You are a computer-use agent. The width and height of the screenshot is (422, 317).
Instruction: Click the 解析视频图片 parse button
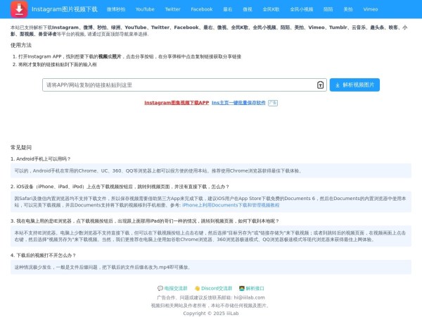tap(354, 85)
